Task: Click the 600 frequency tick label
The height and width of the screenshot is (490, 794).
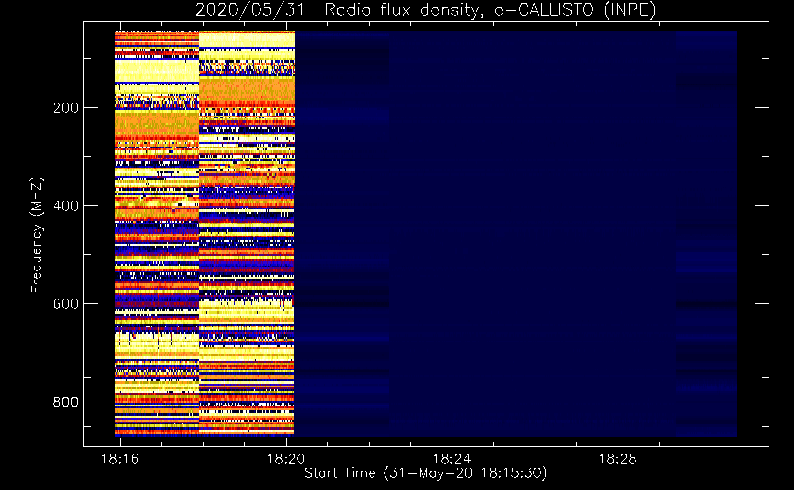Action: [x=66, y=304]
